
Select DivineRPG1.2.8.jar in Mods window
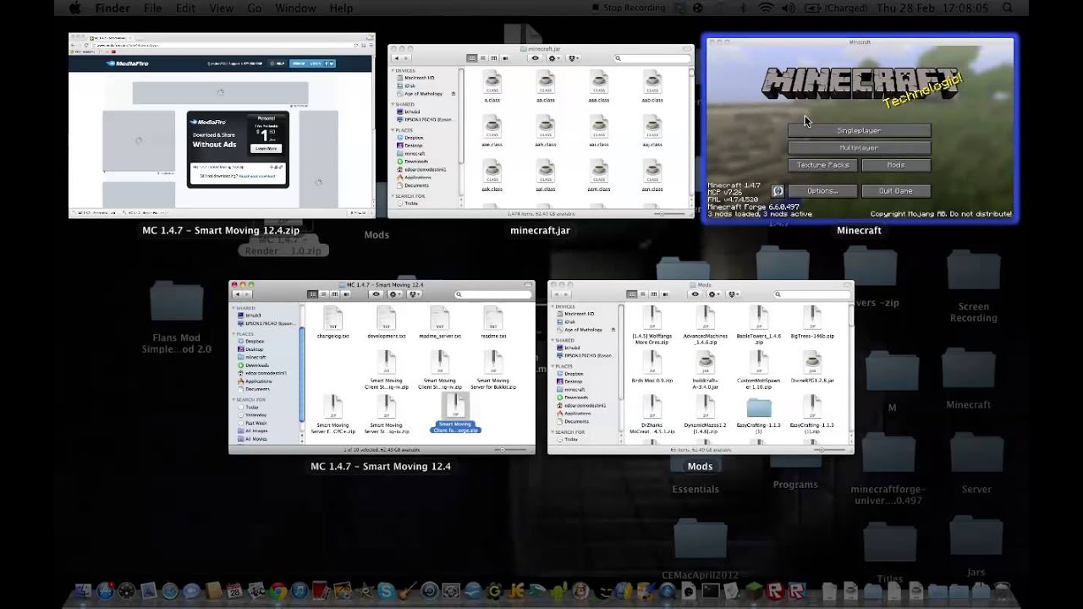(812, 368)
